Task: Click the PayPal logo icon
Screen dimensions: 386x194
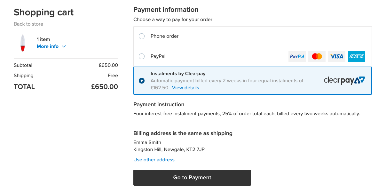Action: (x=297, y=56)
